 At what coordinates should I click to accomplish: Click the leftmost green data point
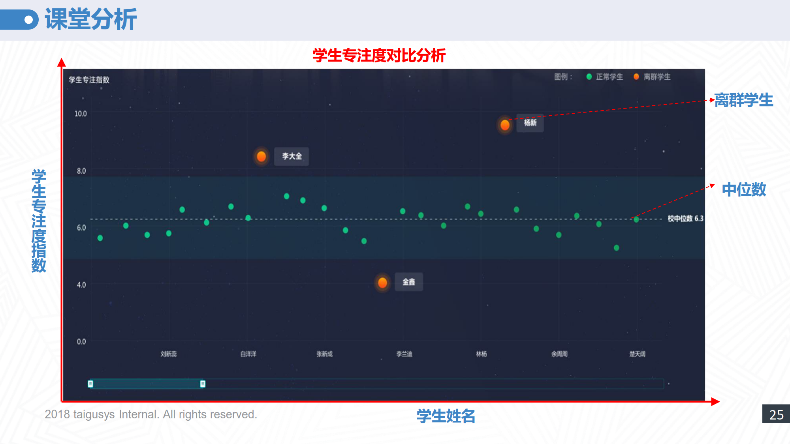click(x=100, y=238)
